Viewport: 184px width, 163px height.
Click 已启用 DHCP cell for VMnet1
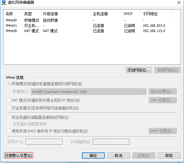pos(129,26)
